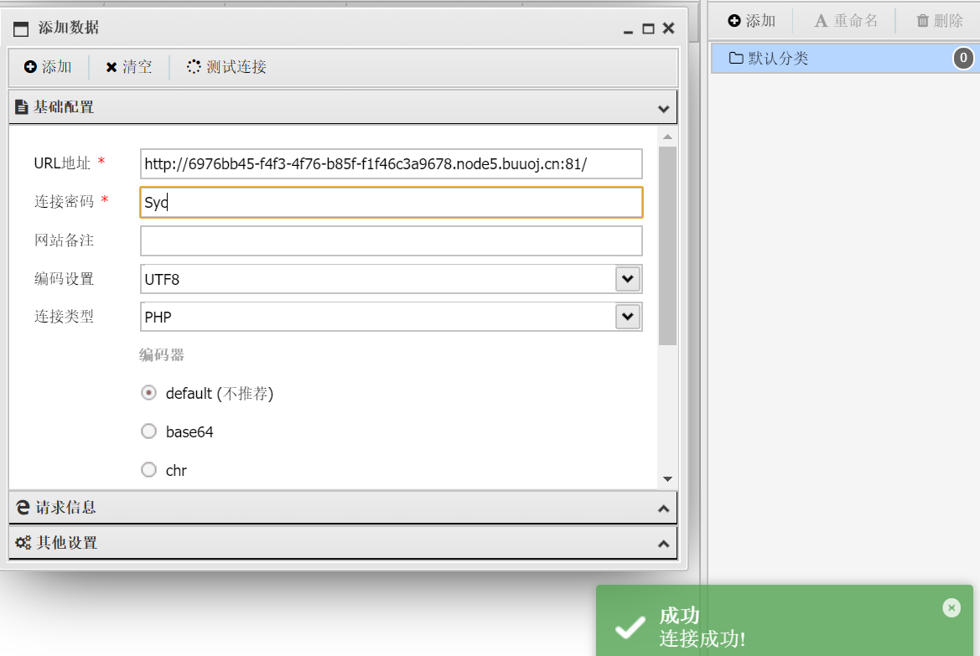Click the 请求信息 section header
Image resolution: width=980 pixels, height=656 pixels.
click(x=343, y=508)
